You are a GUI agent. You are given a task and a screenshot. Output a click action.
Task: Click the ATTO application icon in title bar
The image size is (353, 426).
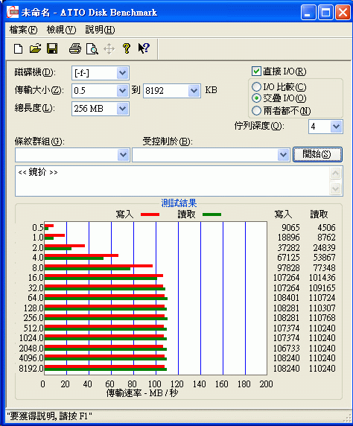click(13, 12)
